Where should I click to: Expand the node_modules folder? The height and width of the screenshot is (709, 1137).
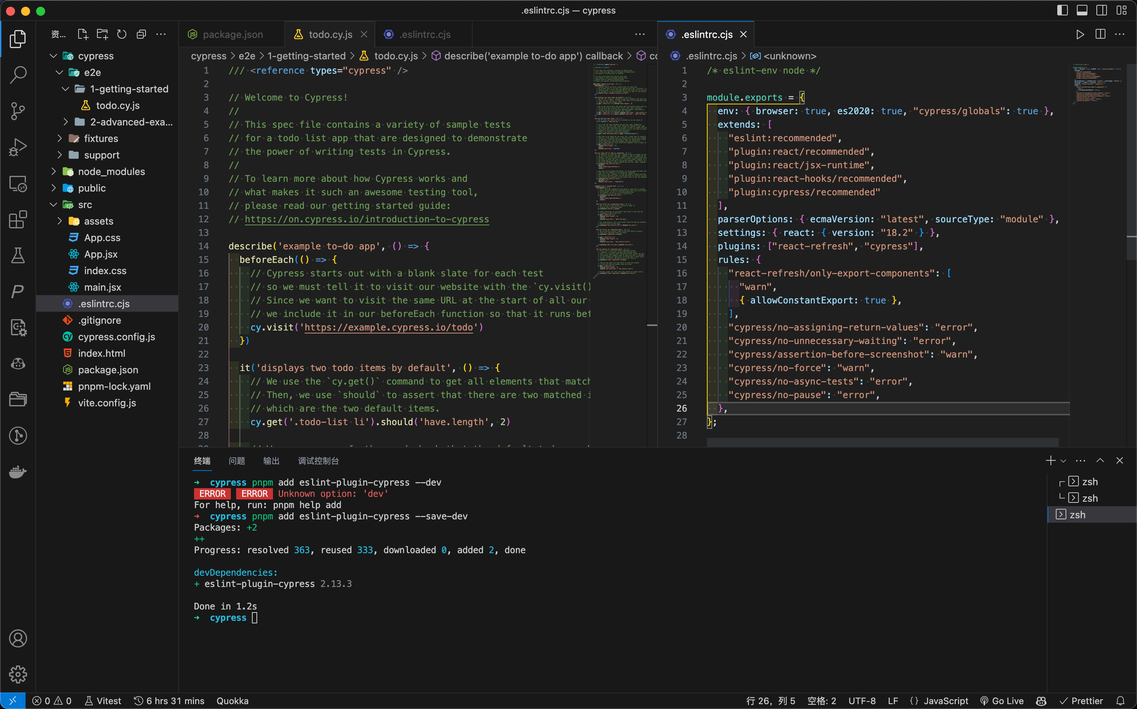coord(111,172)
